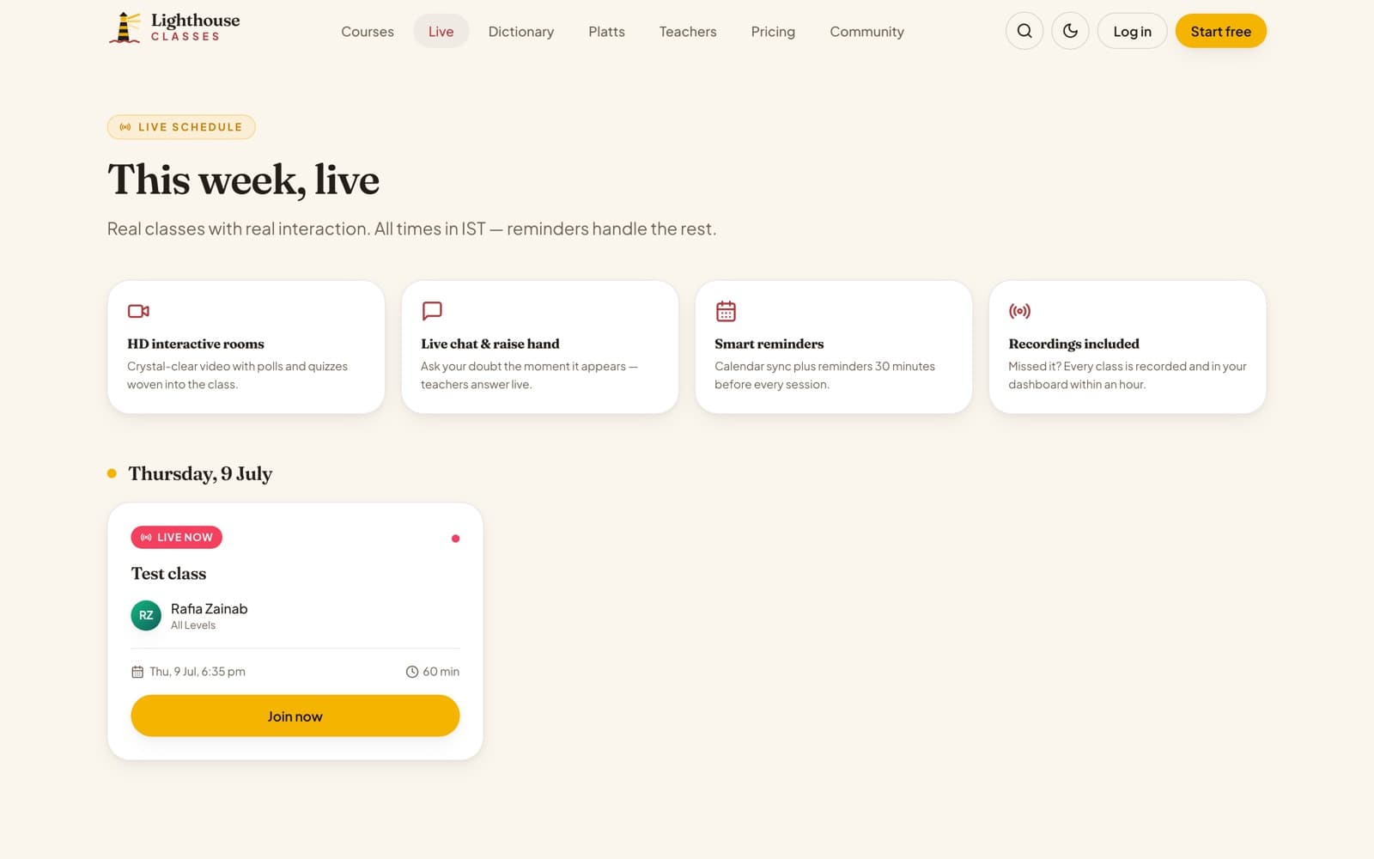Click the Smart reminders heading
This screenshot has width=1374, height=859.
point(769,344)
